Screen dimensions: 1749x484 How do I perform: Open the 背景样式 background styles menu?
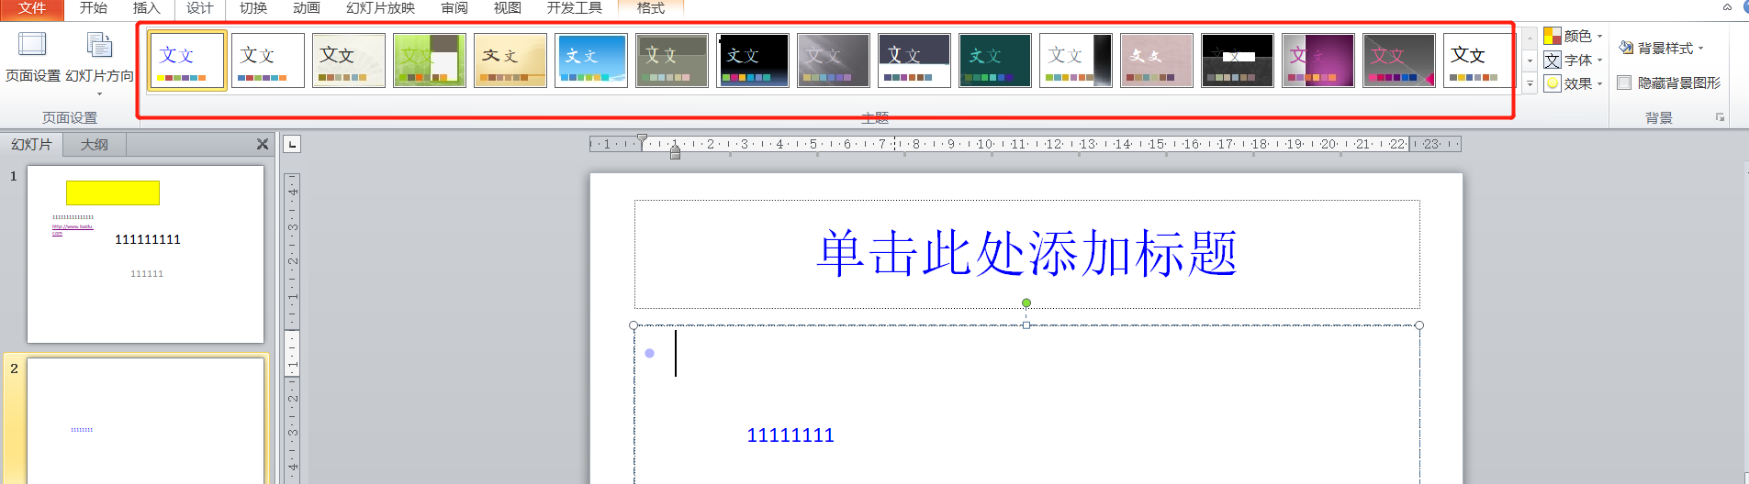[1661, 48]
